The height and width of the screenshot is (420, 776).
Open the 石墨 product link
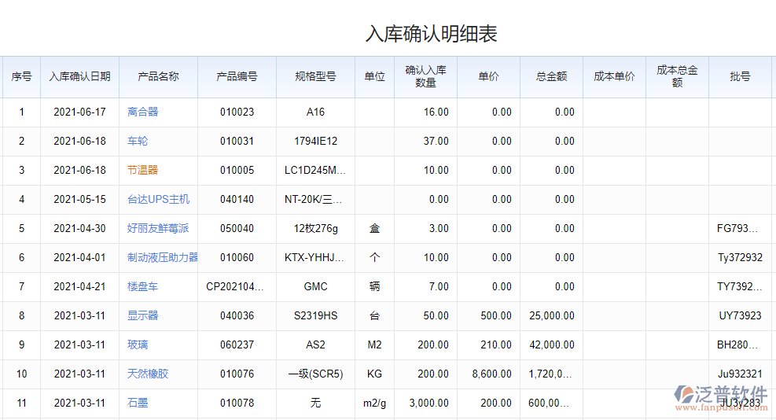(138, 403)
